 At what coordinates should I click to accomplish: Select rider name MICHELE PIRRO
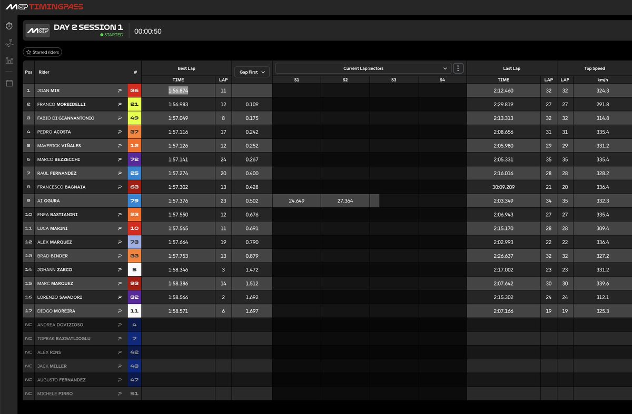pos(55,393)
